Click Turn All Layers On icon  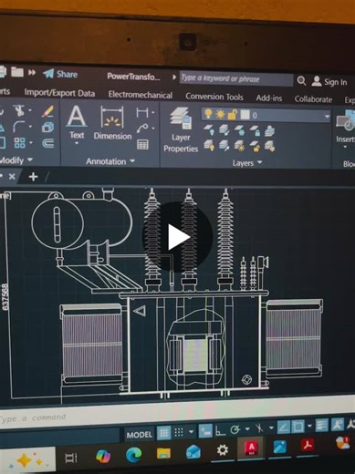[x=209, y=146]
